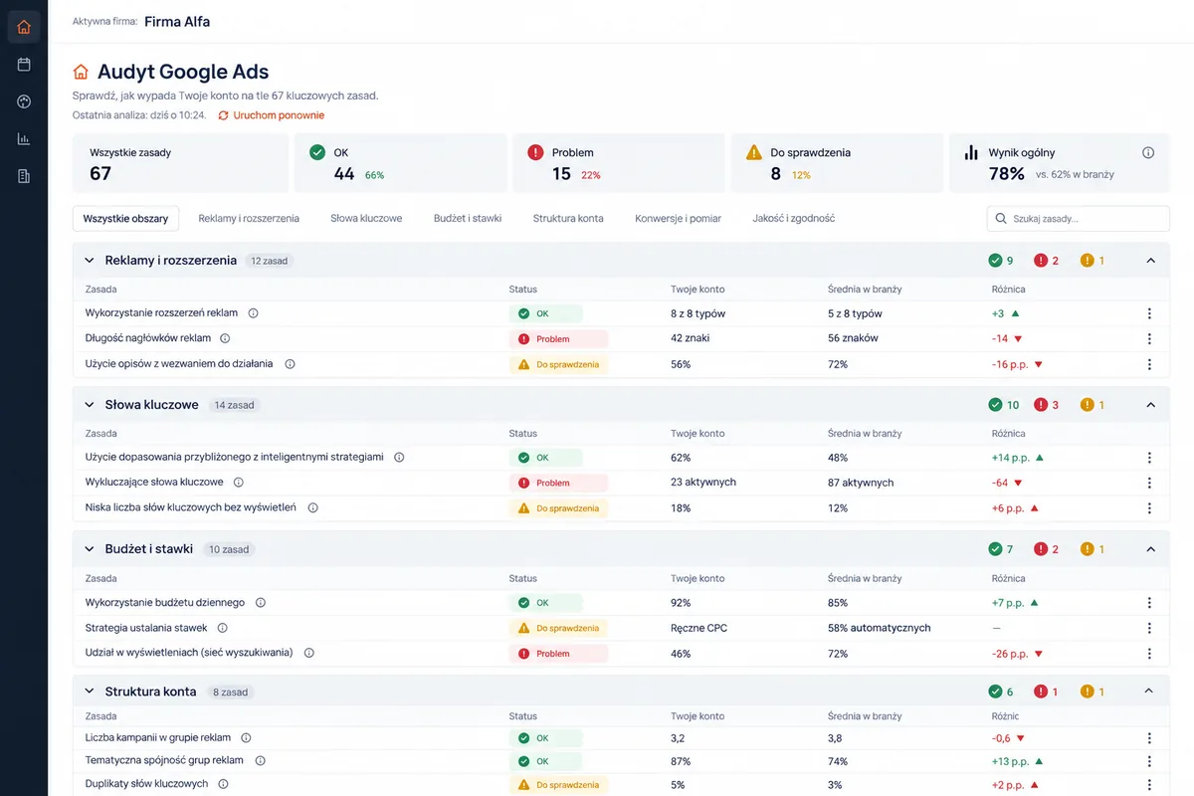Click the Uruchom ponownie link
The width and height of the screenshot is (1194, 796).
[x=272, y=115]
